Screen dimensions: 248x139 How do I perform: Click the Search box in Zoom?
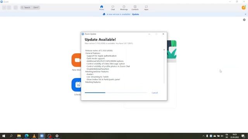[x=30, y=7]
